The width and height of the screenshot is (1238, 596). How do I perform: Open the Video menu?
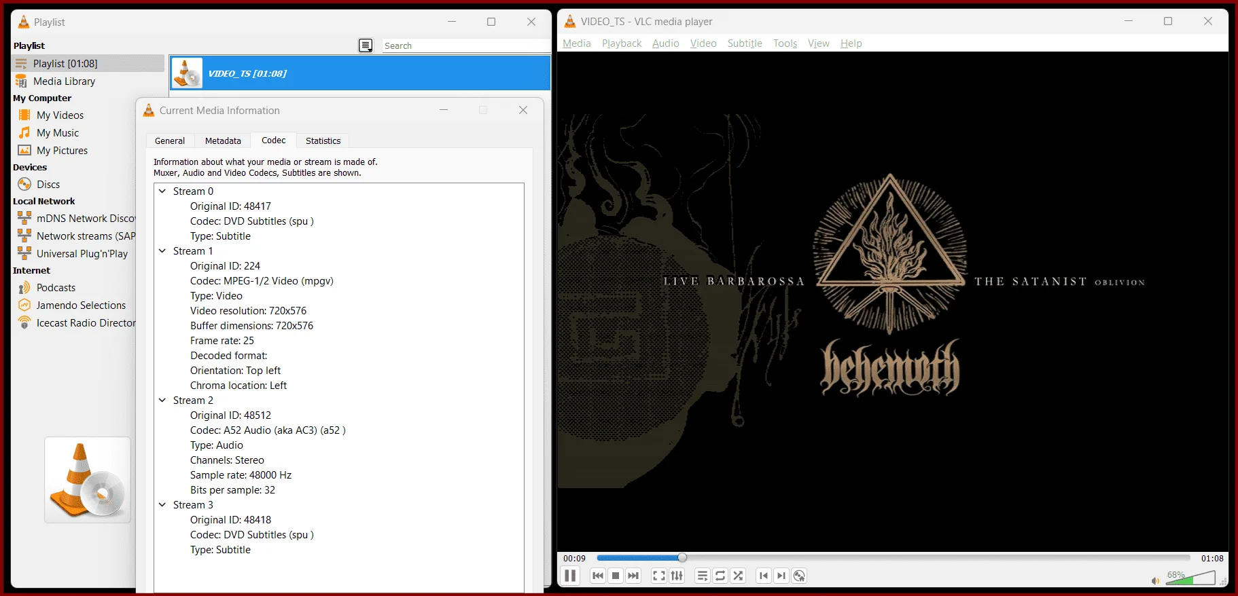(x=703, y=43)
